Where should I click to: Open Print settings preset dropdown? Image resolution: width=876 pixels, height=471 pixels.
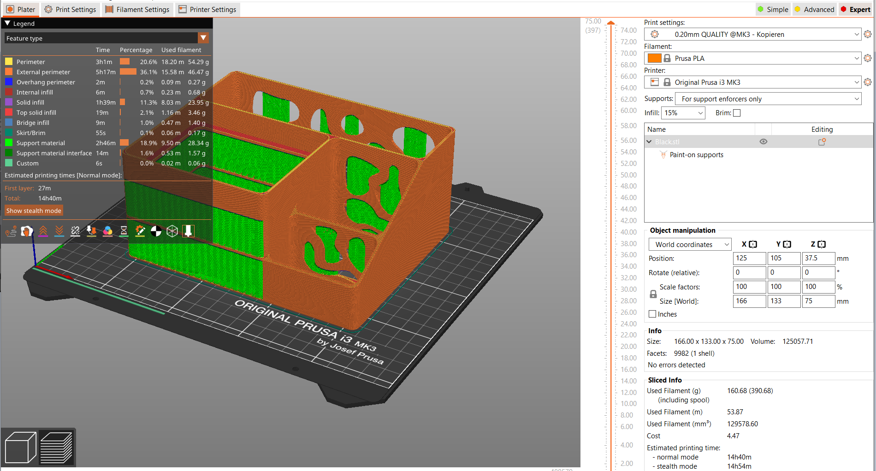[x=752, y=34]
